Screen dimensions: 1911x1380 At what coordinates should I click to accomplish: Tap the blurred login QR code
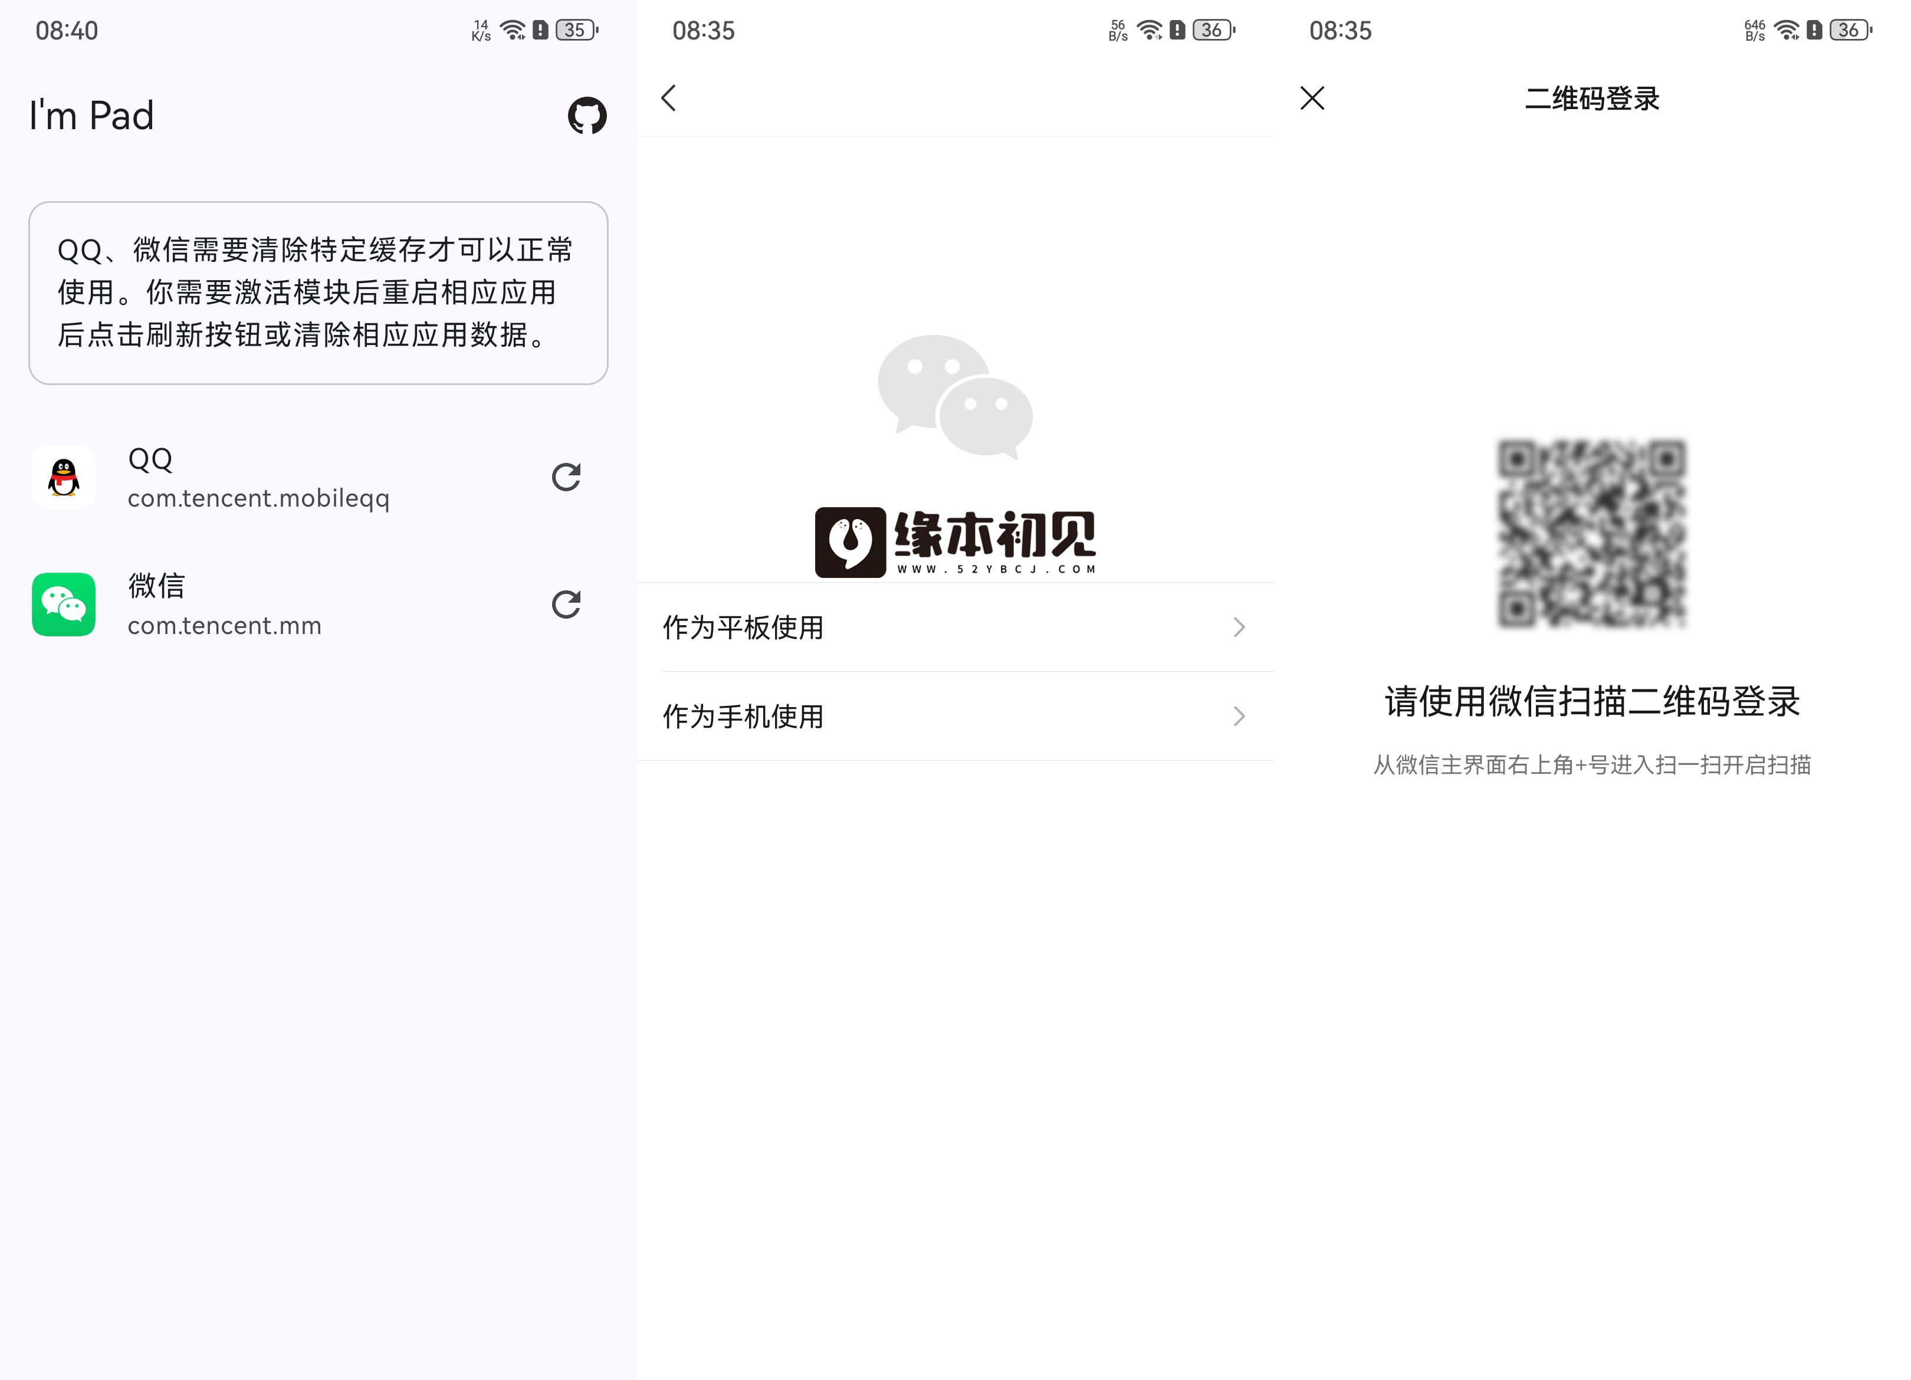[1592, 533]
